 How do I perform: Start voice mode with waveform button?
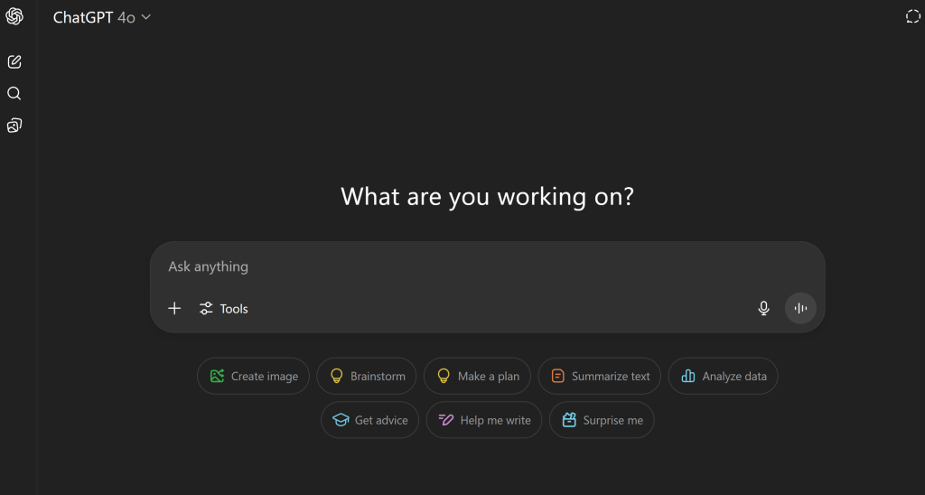coord(800,308)
